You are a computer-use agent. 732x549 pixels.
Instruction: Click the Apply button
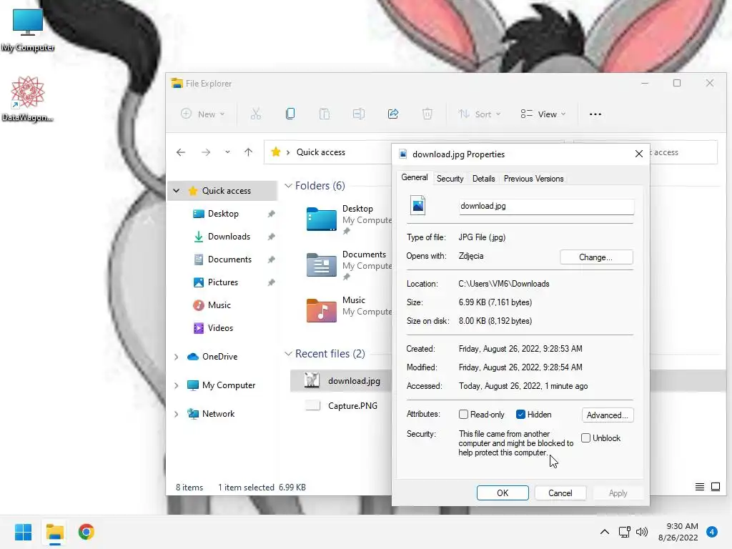click(618, 493)
